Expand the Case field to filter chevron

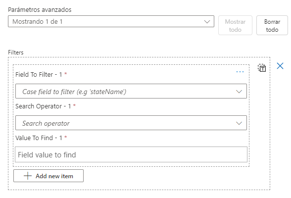pyautogui.click(x=239, y=92)
